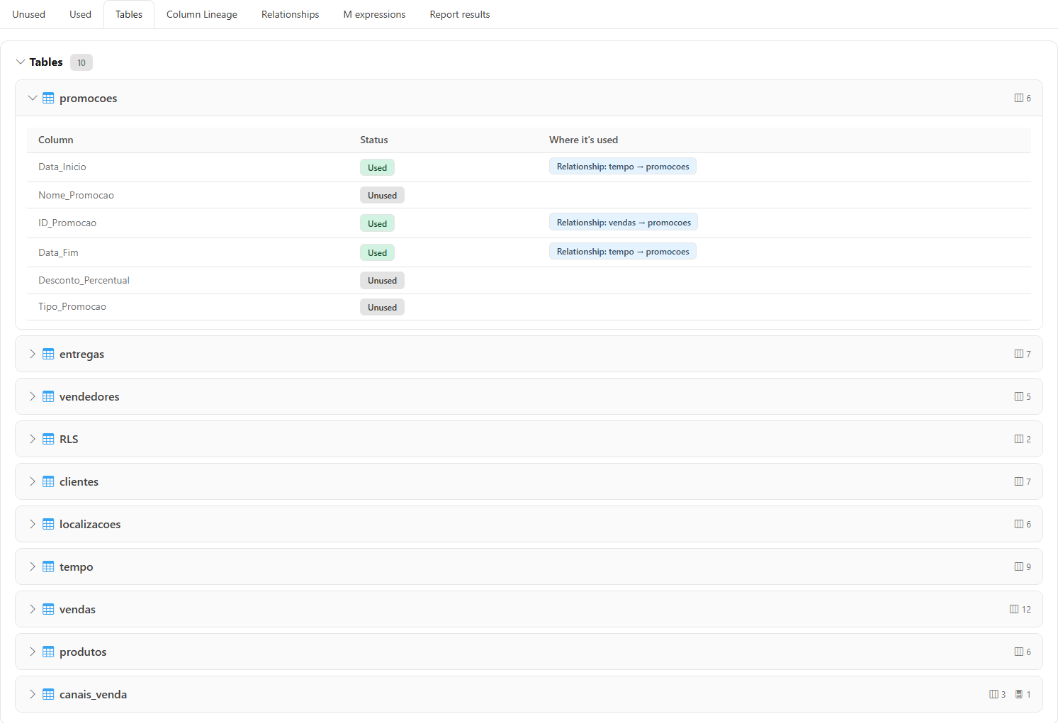Click the table icon beside localizacoes
This screenshot has width=1058, height=726.
click(x=48, y=524)
